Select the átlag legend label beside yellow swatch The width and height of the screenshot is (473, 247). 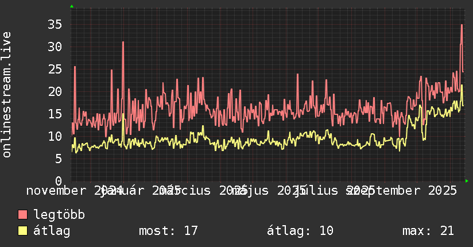52,231
